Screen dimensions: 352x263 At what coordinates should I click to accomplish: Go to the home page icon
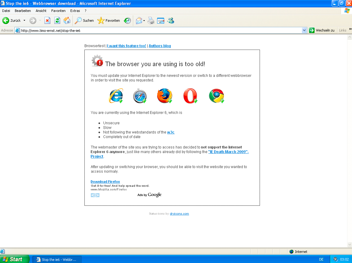pos(67,21)
